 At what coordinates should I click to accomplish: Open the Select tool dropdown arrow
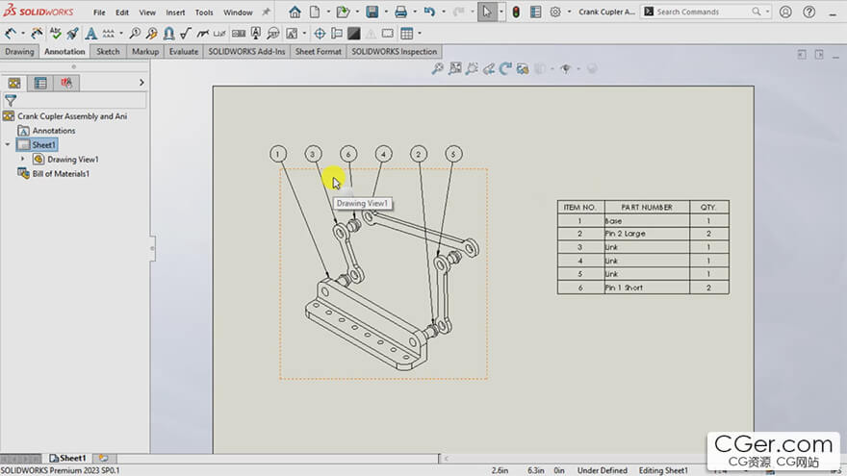pyautogui.click(x=500, y=12)
